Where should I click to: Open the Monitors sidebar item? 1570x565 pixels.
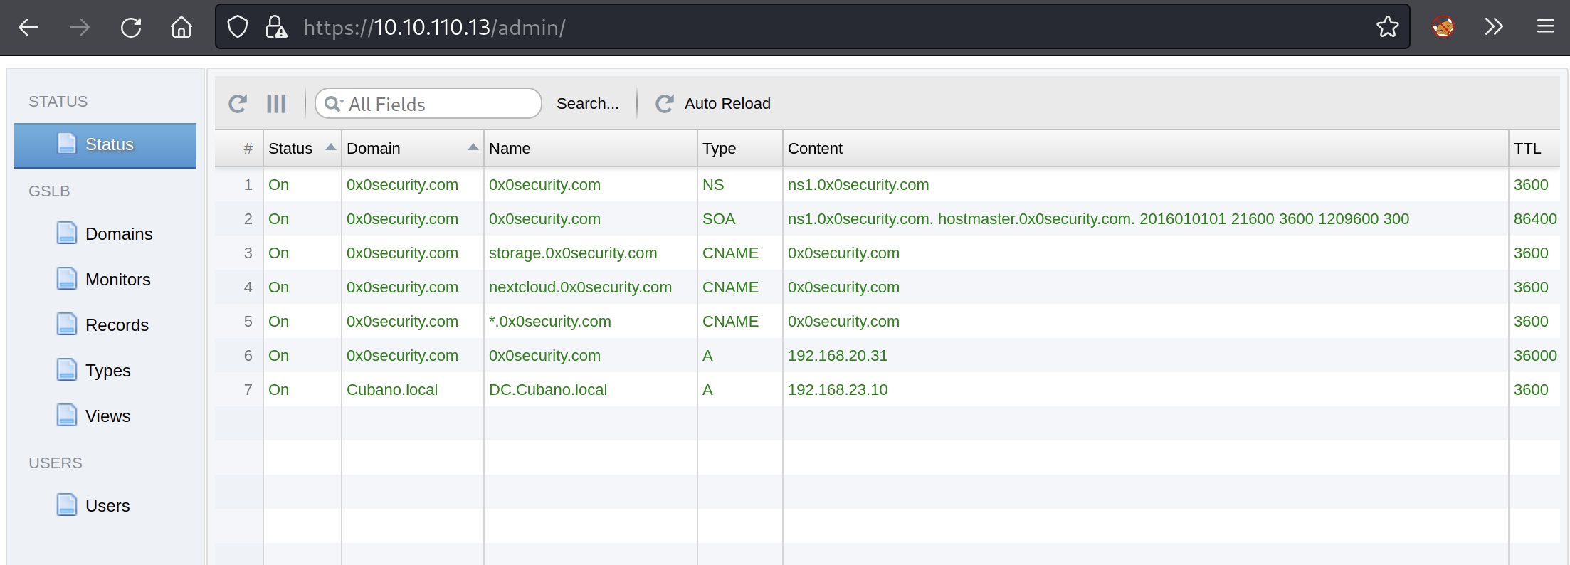click(117, 280)
